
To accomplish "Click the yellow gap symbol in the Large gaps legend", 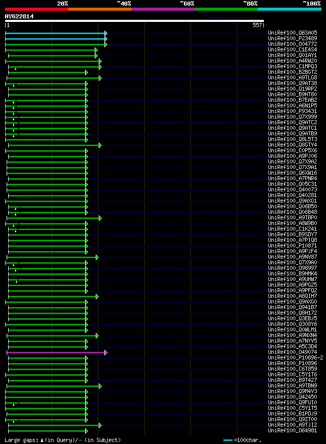I will [42, 440].
